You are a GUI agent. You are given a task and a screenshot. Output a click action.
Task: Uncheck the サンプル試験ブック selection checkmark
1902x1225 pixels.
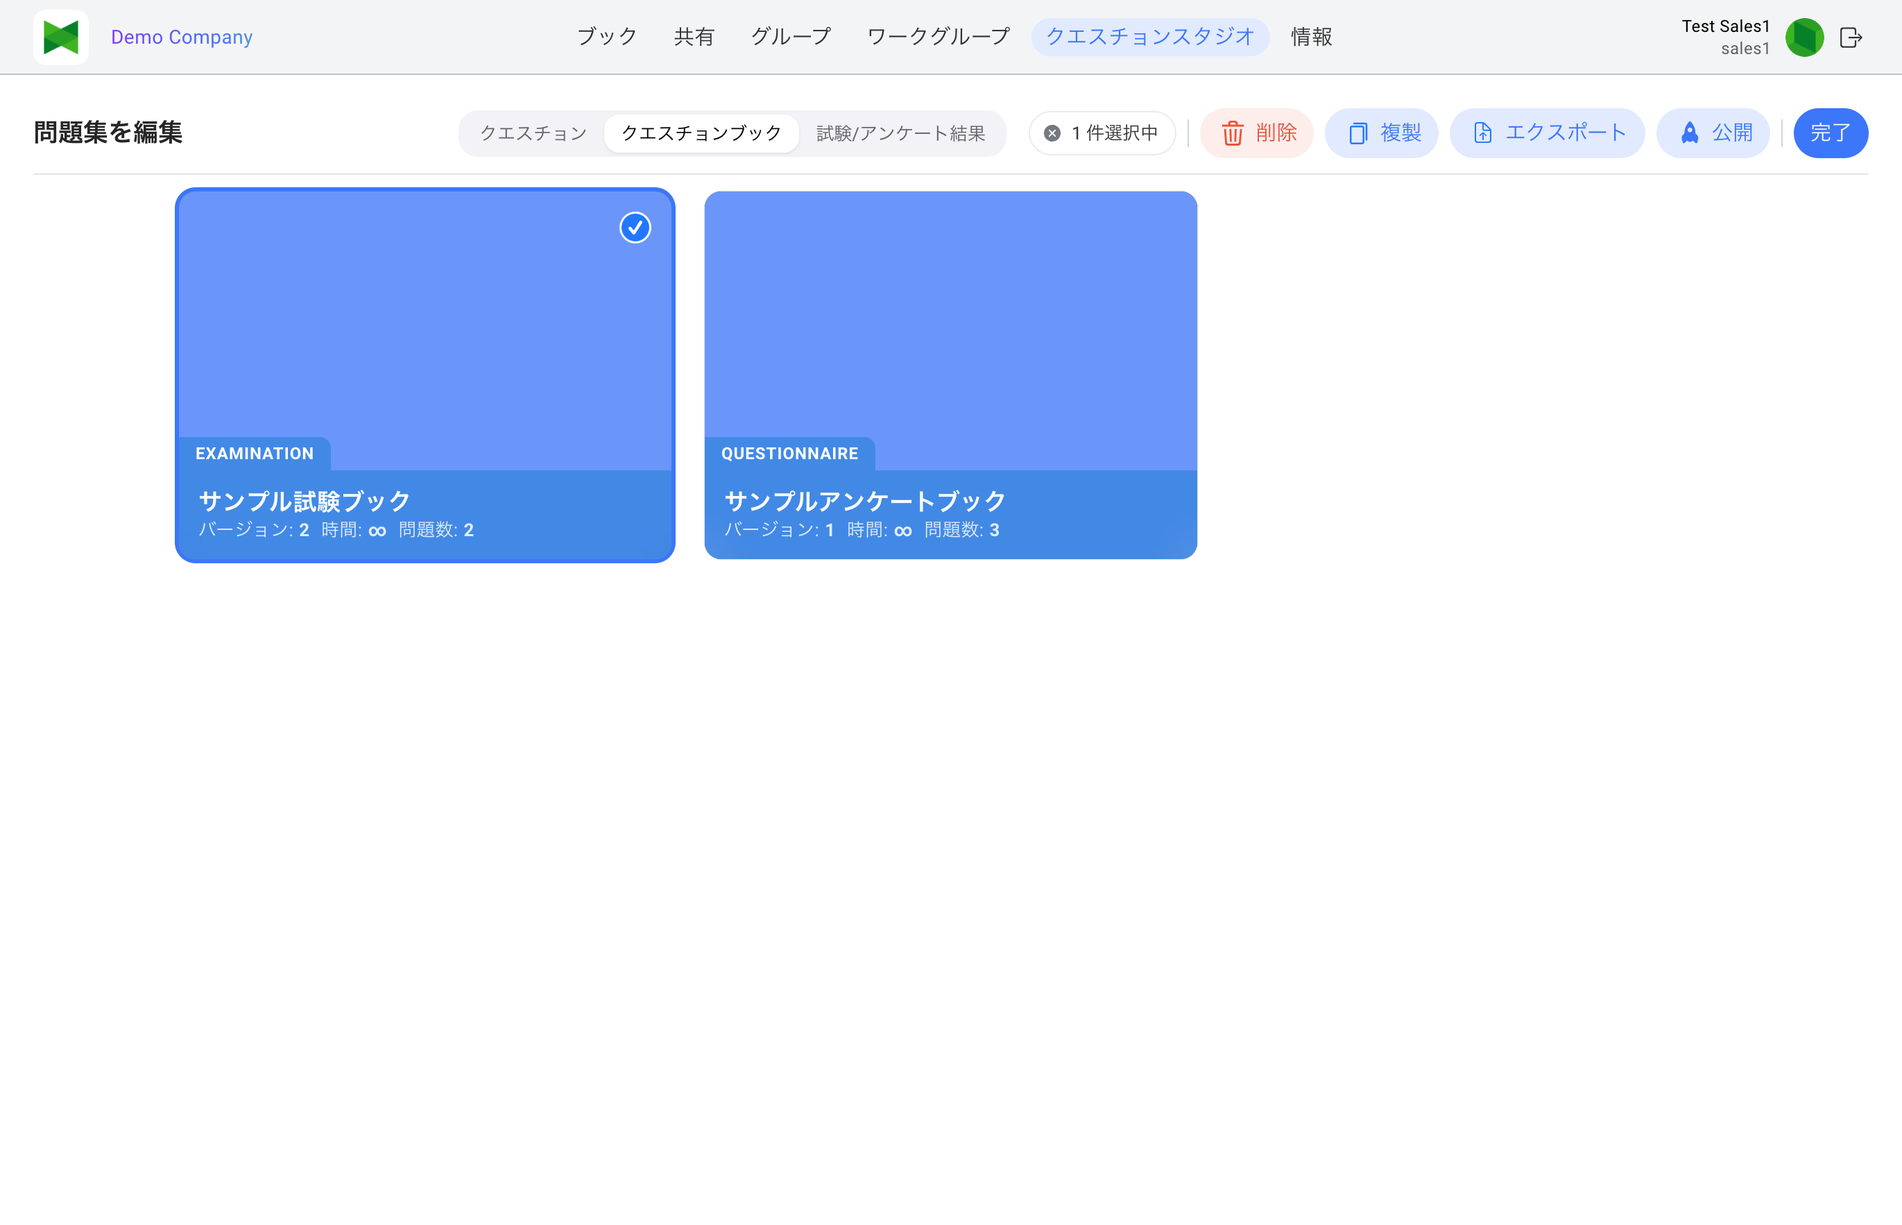[x=635, y=228]
